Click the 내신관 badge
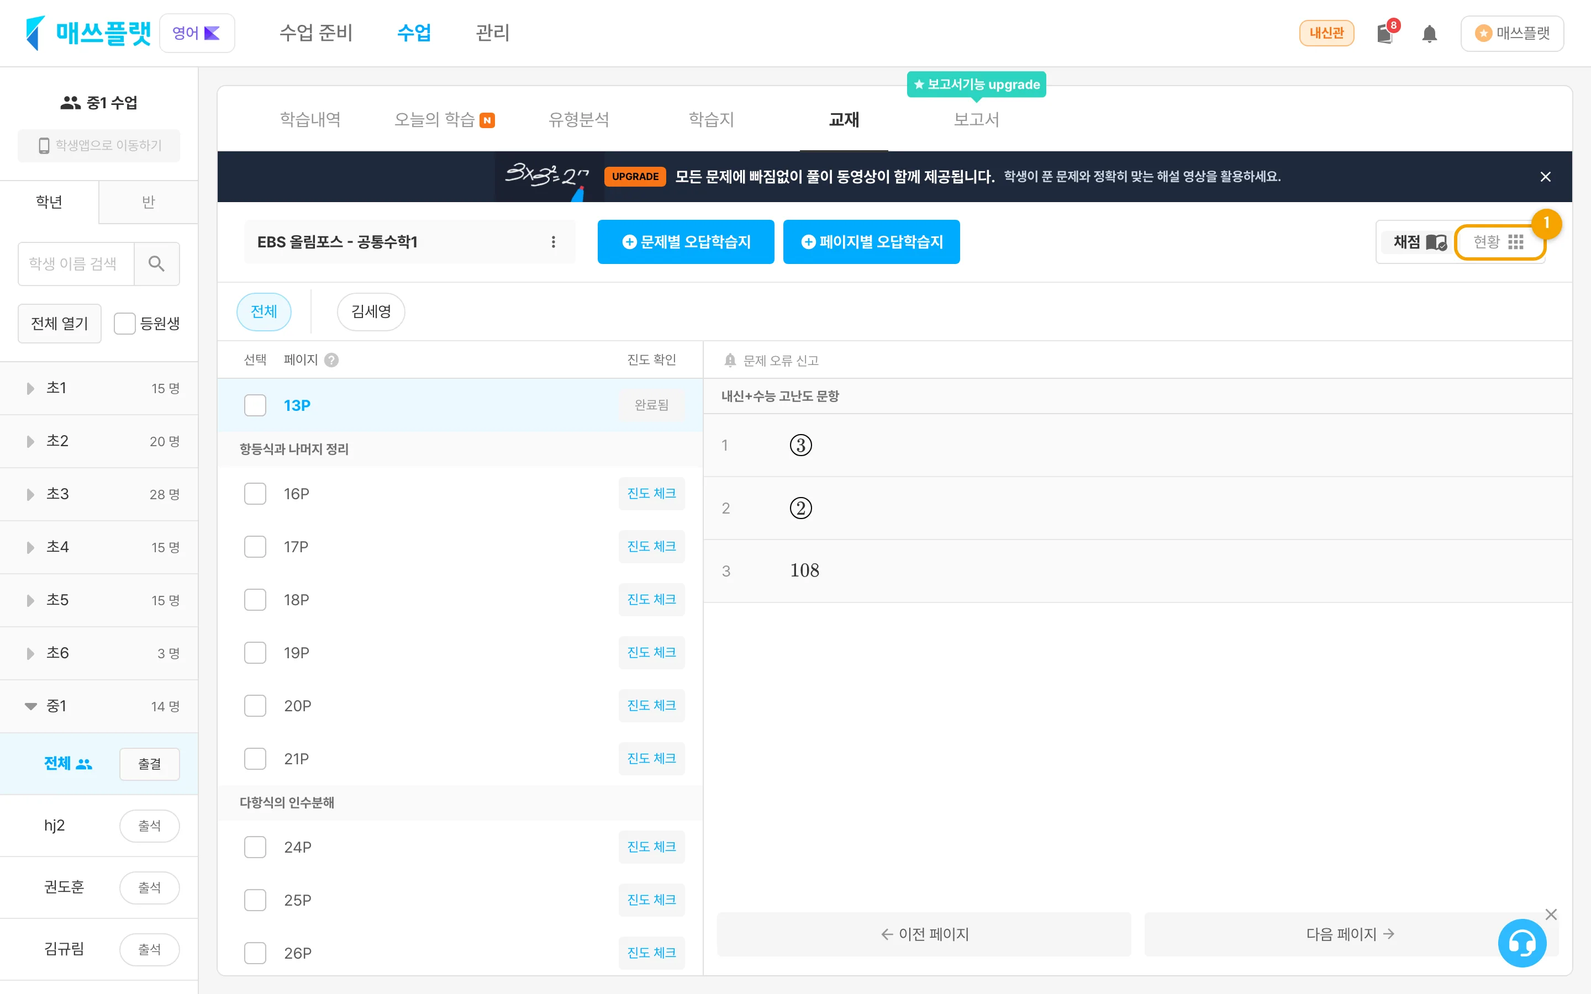This screenshot has width=1591, height=994. pyautogui.click(x=1326, y=33)
